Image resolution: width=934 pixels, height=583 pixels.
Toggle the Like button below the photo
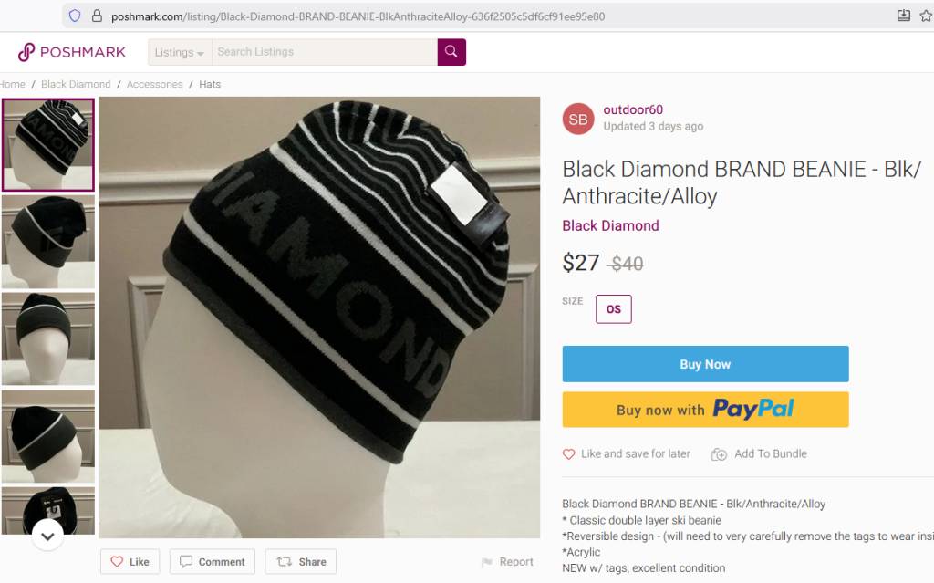click(130, 562)
